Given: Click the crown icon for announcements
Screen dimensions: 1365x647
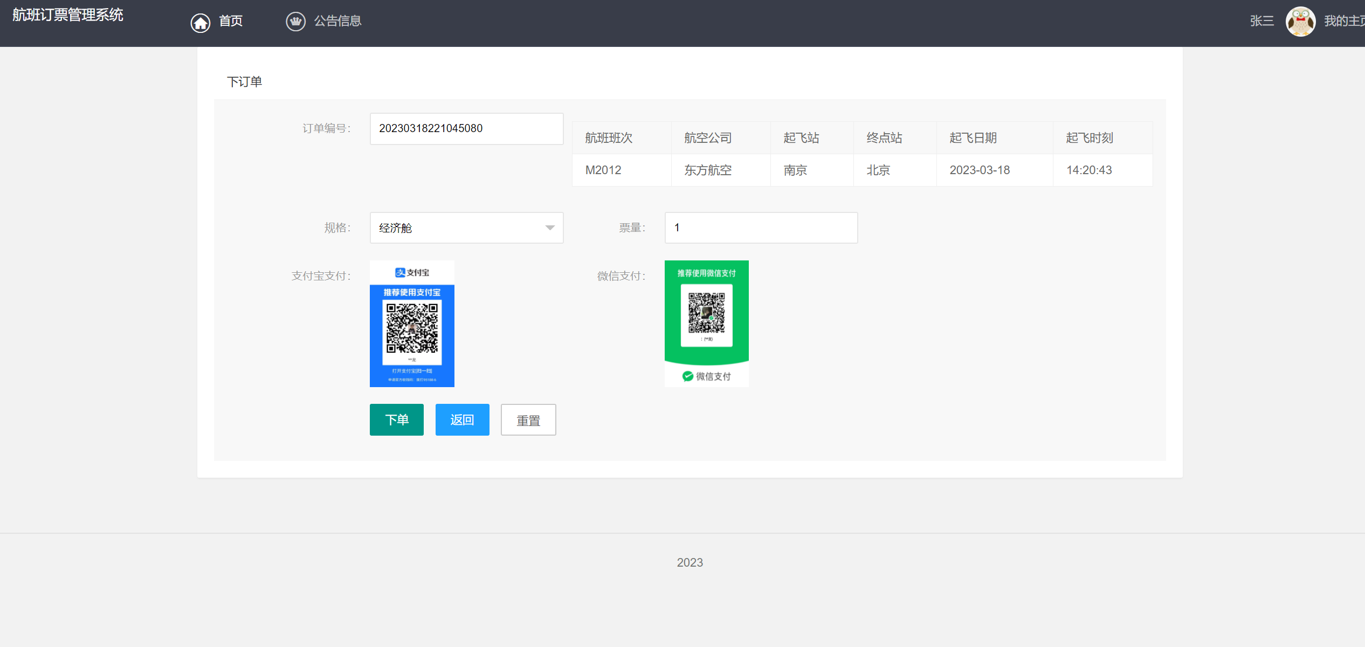Looking at the screenshot, I should click(295, 22).
